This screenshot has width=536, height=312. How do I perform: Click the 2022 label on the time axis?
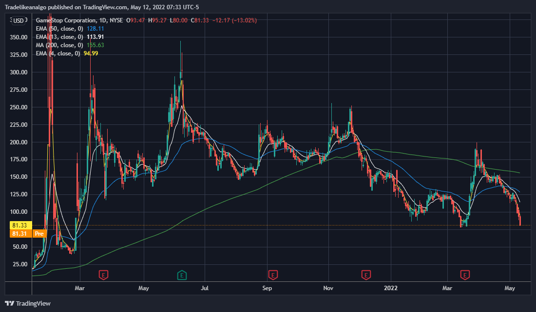391,288
